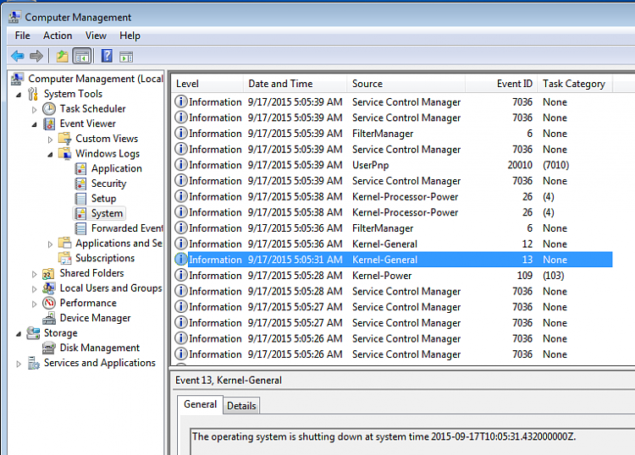Collapse the Event Viewer node
Image resolution: width=635 pixels, height=455 pixels.
pos(35,124)
